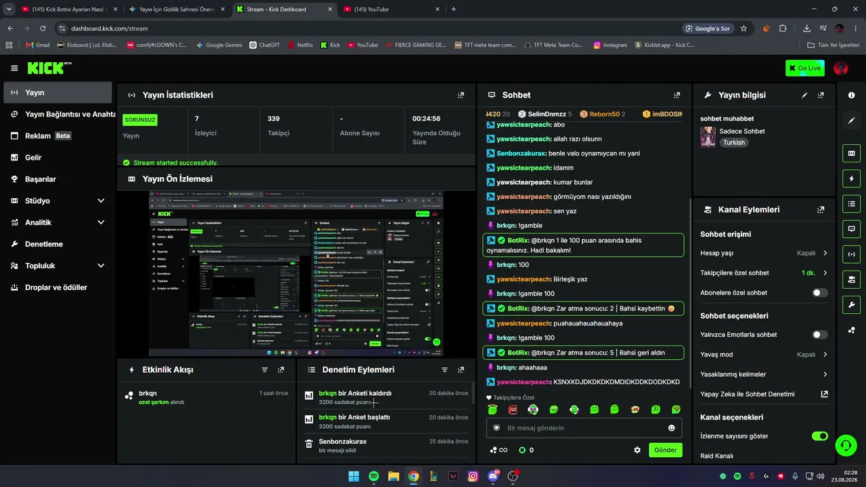Open the profile avatar menu
This screenshot has height=487, width=866.
841,68
